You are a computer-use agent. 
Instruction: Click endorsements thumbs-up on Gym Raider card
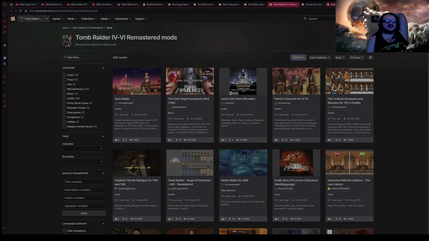tap(116, 140)
